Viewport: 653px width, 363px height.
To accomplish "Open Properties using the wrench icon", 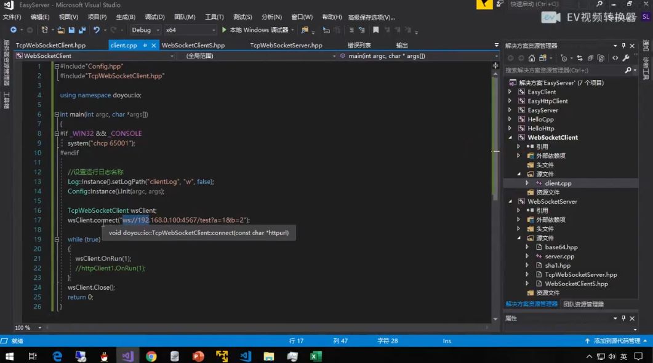I will click(625, 58).
